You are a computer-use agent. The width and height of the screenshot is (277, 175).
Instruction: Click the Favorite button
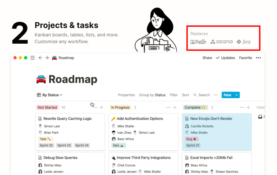click(x=245, y=58)
